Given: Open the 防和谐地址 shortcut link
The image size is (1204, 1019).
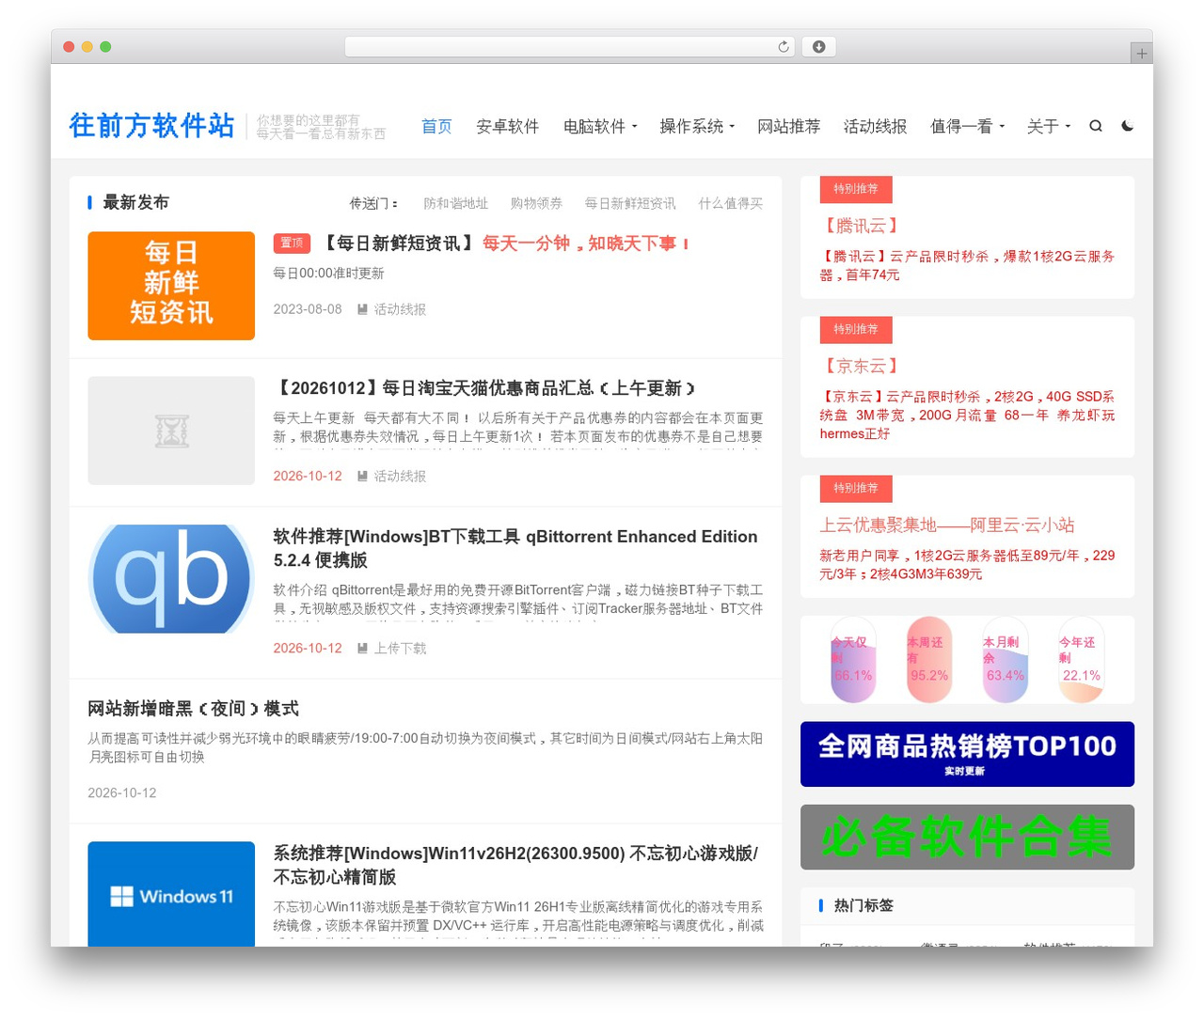Looking at the screenshot, I should 455,203.
